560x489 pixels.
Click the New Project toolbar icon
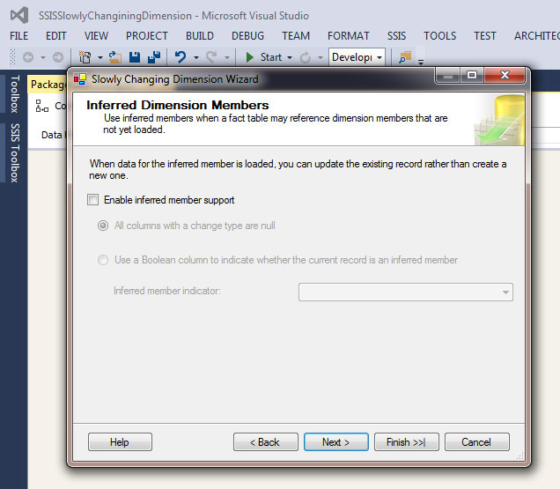pyautogui.click(x=85, y=57)
